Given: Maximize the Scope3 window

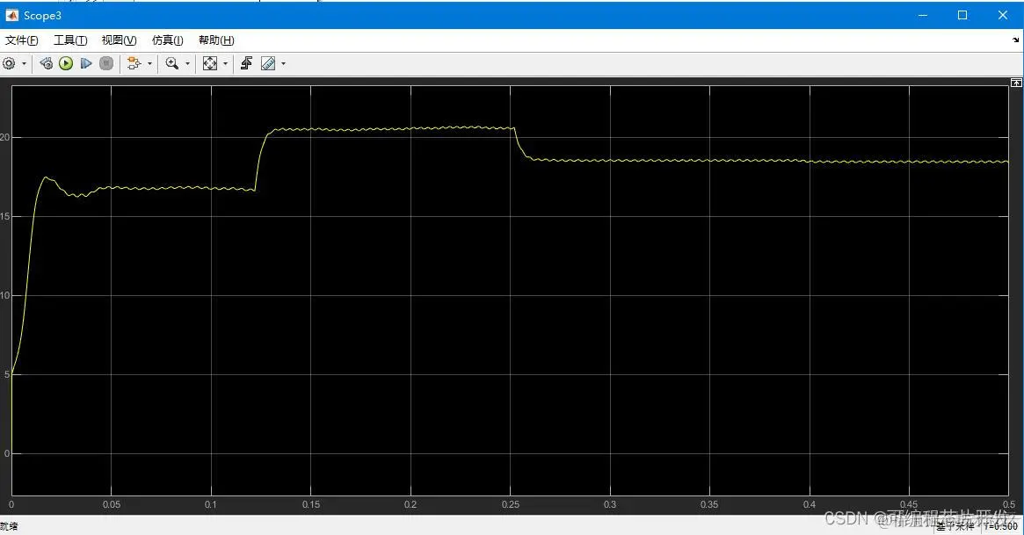Looking at the screenshot, I should coord(962,15).
